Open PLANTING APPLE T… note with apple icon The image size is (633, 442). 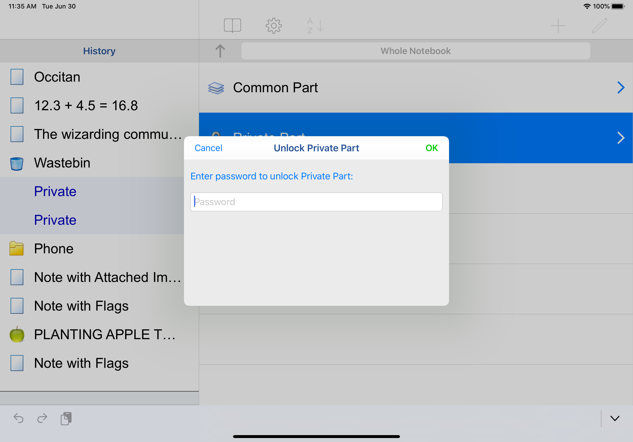(x=104, y=334)
